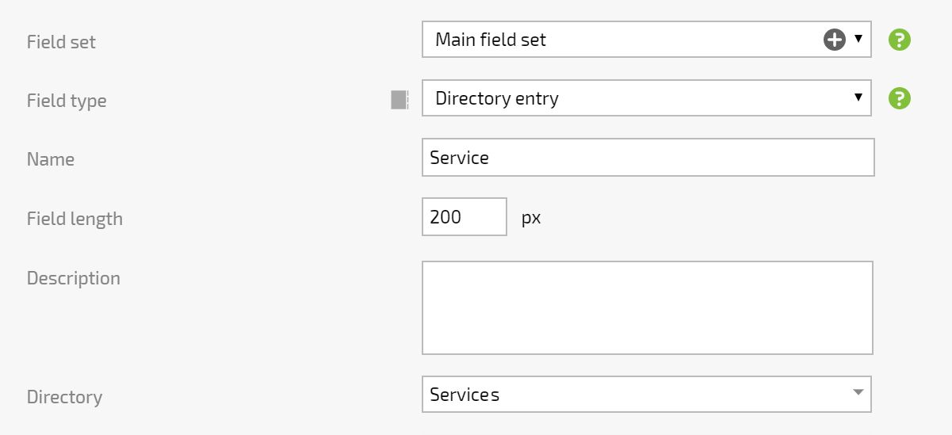Click the Field length box showing 200
Image resolution: width=952 pixels, height=435 pixels.
(x=465, y=217)
